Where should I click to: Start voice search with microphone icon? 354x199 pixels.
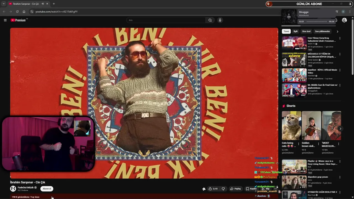coord(220,20)
